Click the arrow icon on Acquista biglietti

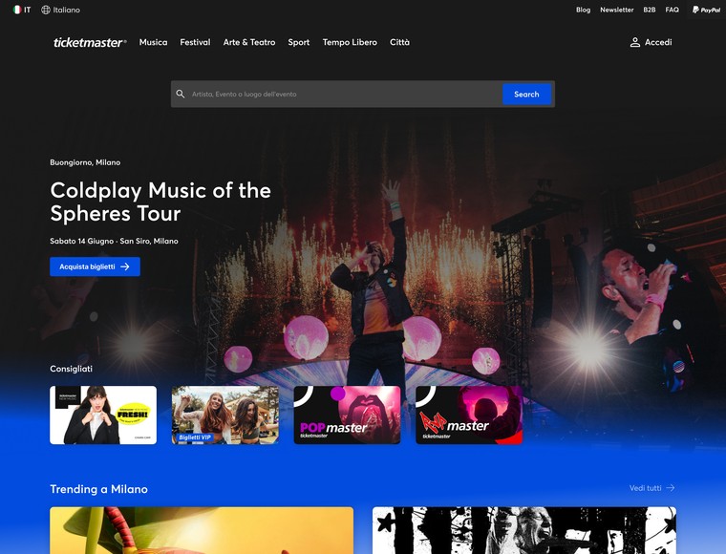pos(125,266)
